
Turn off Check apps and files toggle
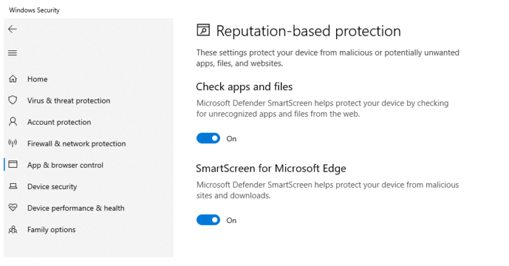pos(208,139)
